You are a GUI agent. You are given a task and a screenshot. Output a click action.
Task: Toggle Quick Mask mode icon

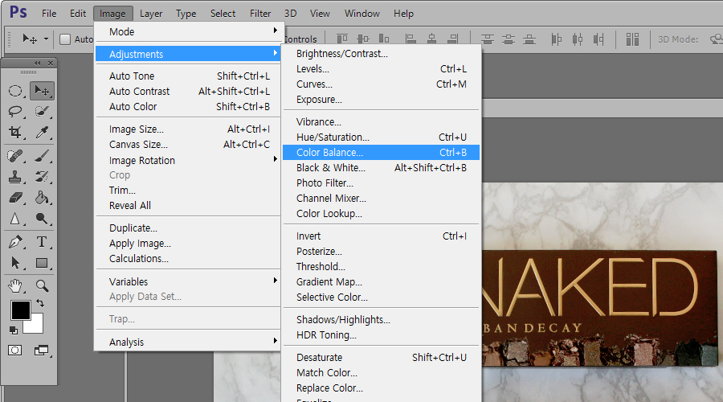coord(15,351)
